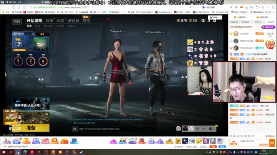Open the PK活动 icon in gift bar
The width and height of the screenshot is (277, 155).
pos(36,141)
